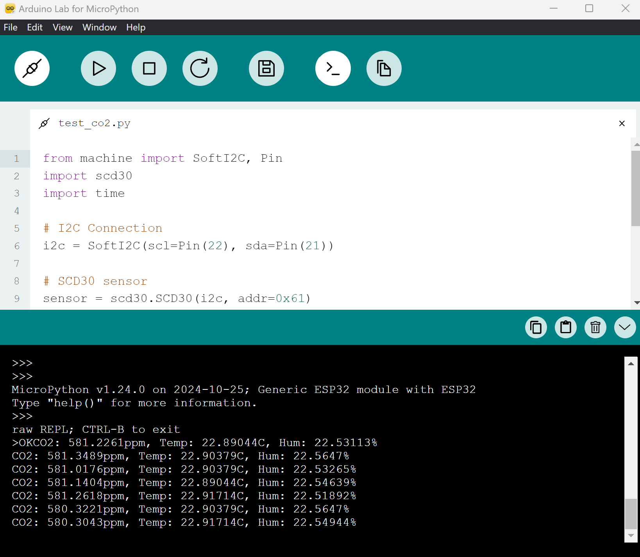
Task: Minimize the Arduino Lab window
Action: [554, 9]
